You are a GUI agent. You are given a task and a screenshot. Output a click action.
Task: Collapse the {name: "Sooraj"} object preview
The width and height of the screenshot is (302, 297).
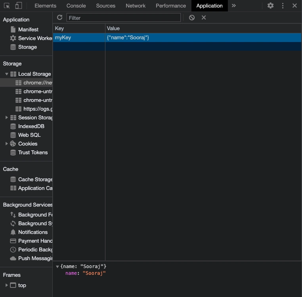(57, 266)
